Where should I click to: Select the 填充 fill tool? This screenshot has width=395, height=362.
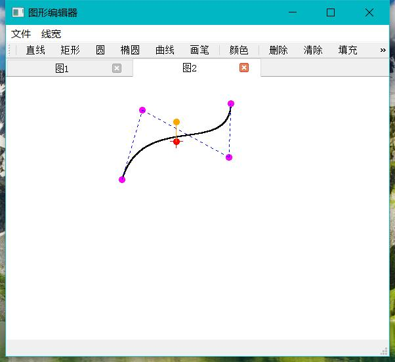pyautogui.click(x=348, y=50)
